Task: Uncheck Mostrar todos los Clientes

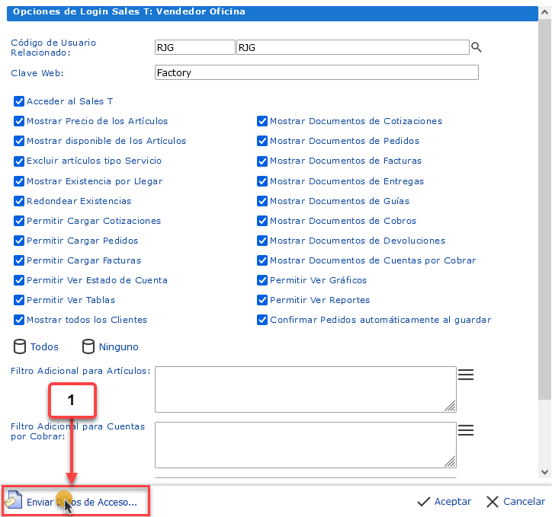Action: click(19, 320)
